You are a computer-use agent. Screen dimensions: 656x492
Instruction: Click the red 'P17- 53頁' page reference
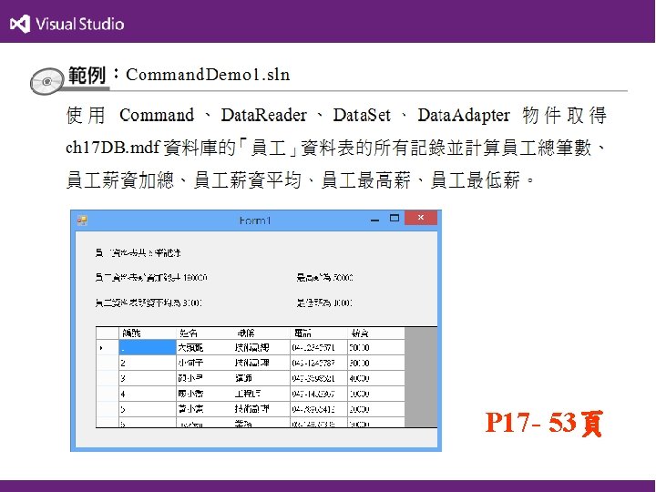pyautogui.click(x=544, y=424)
